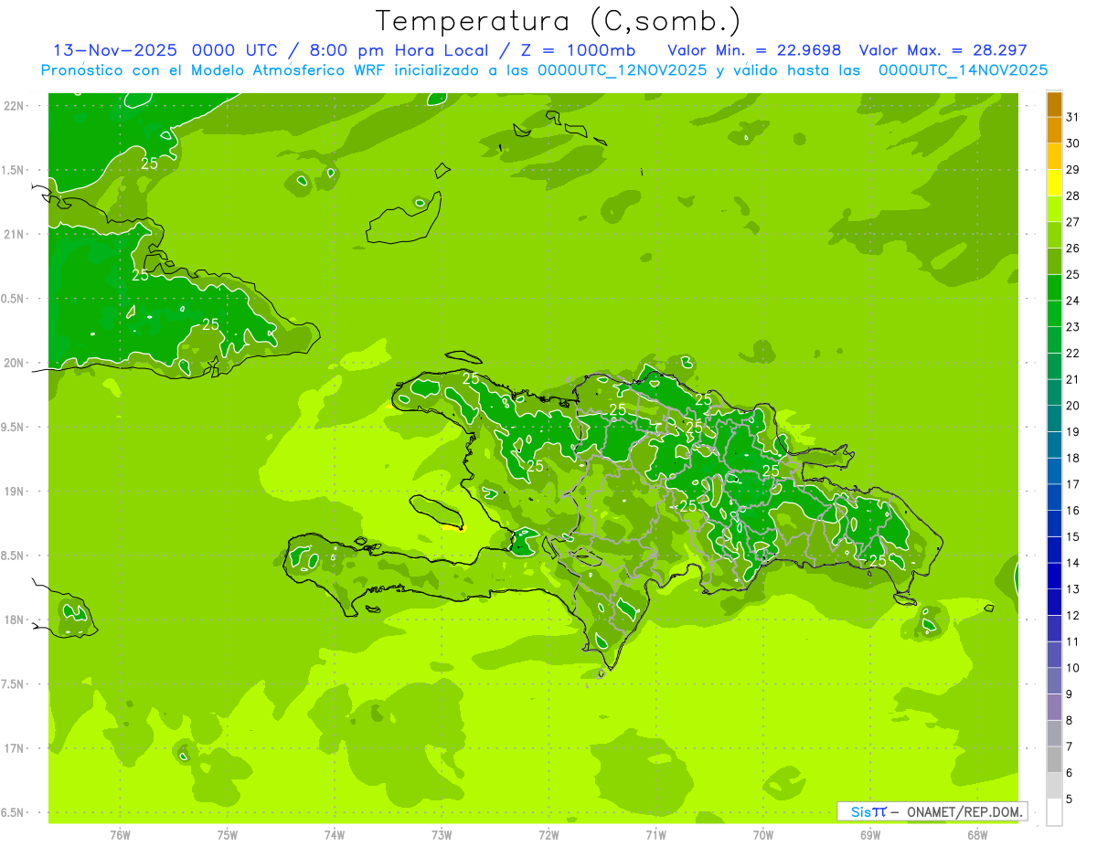Viewport: 1097px width, 847px height.
Task: Click the "20" color bar label
Action: click(x=1072, y=406)
